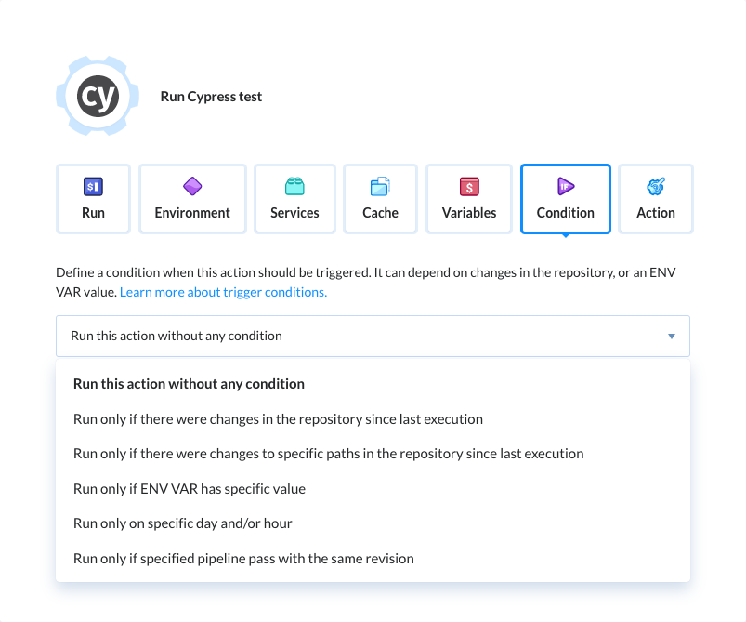
Task: Open the Variables tab
Action: click(469, 198)
